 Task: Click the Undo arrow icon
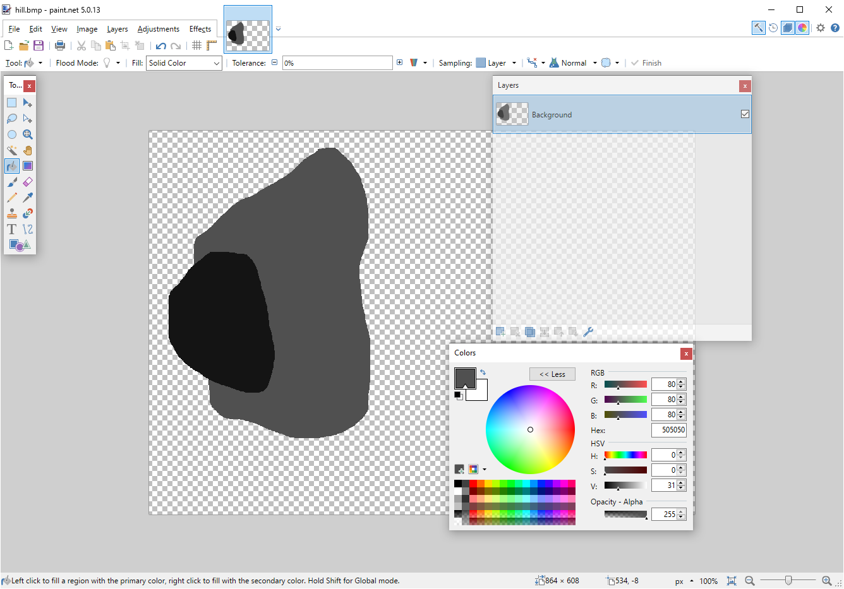[160, 45]
